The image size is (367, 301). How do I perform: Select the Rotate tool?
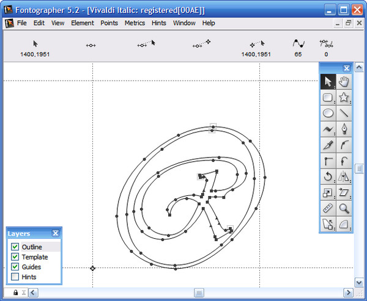pyautogui.click(x=328, y=177)
